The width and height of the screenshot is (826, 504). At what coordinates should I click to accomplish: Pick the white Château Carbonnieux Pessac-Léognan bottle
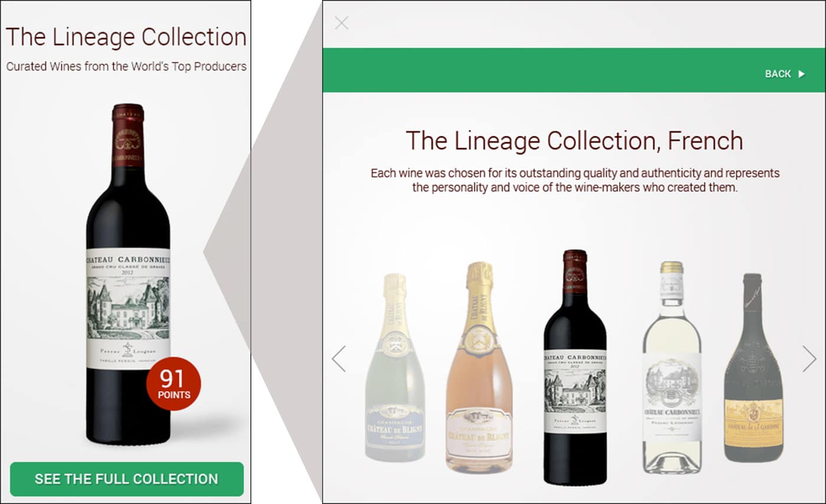click(671, 367)
